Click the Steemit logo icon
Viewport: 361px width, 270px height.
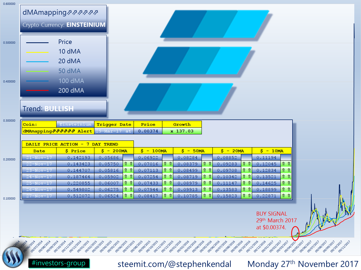tap(13, 257)
